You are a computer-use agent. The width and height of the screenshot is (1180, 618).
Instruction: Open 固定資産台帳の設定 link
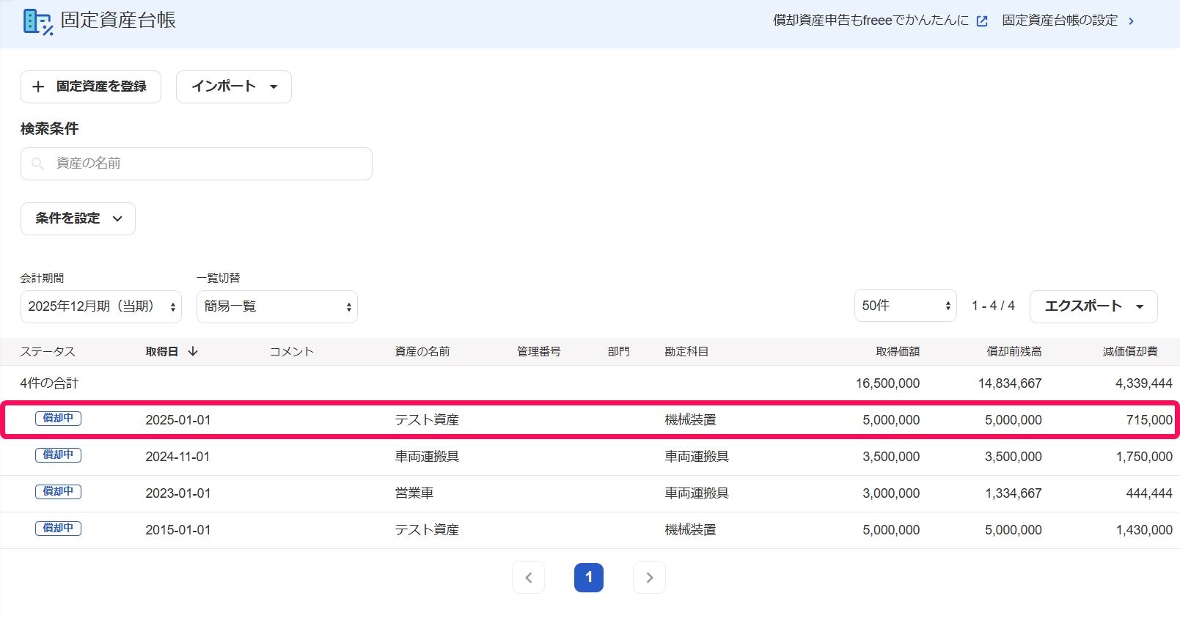click(1060, 21)
